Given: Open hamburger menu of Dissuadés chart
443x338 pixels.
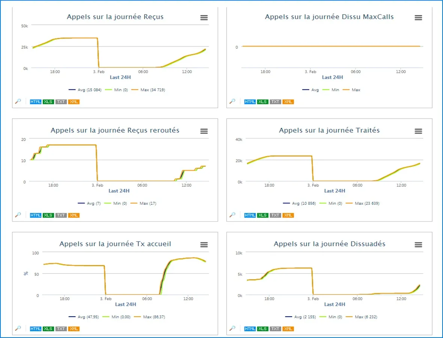Looking at the screenshot, I should (x=418, y=244).
